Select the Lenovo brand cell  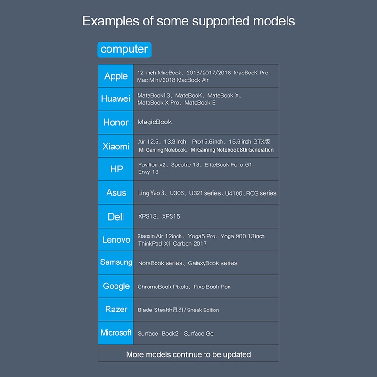click(x=116, y=239)
